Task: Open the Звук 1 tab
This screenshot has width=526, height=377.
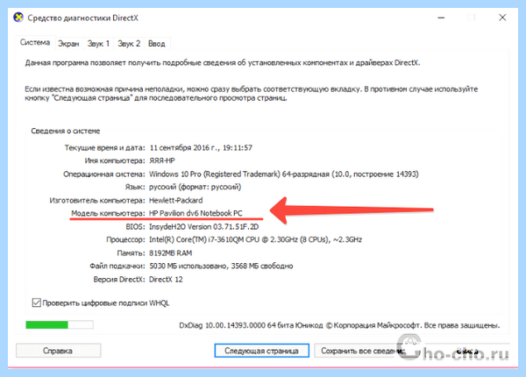Action: [x=98, y=44]
